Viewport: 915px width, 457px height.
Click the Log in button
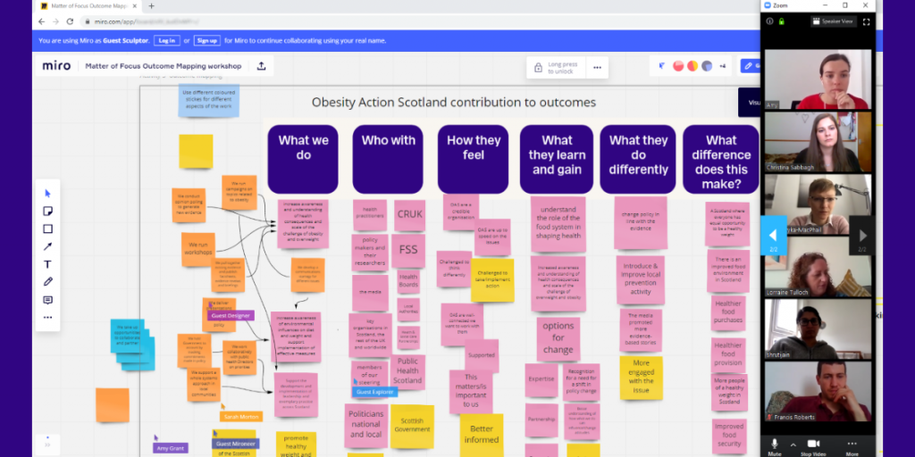pyautogui.click(x=167, y=41)
